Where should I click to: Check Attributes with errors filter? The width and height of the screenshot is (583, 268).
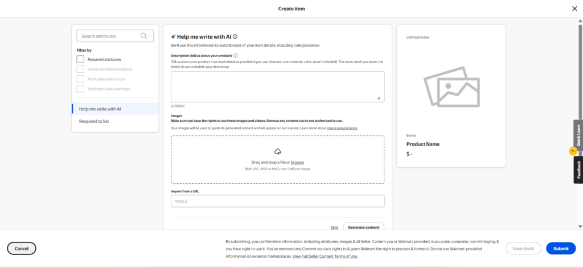(x=80, y=79)
